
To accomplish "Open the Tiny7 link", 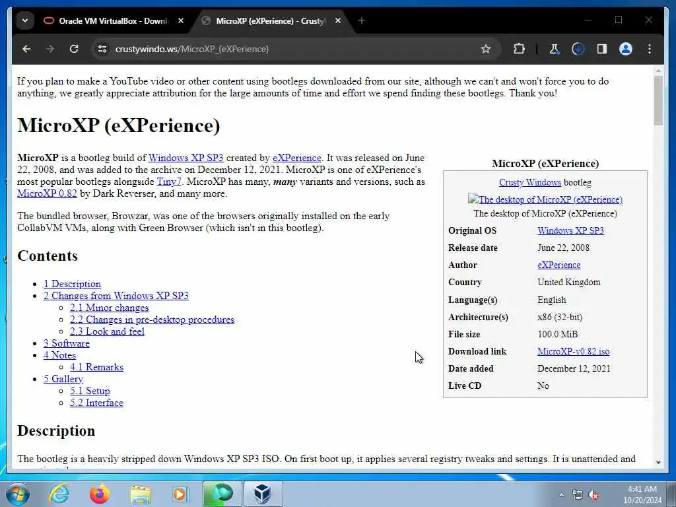I will [x=169, y=182].
